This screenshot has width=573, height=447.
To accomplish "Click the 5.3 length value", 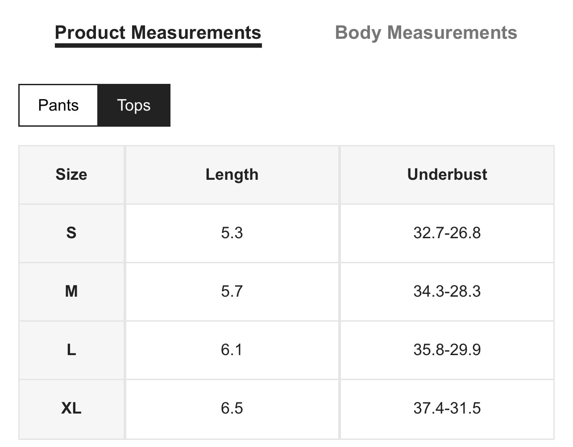I will 232,233.
